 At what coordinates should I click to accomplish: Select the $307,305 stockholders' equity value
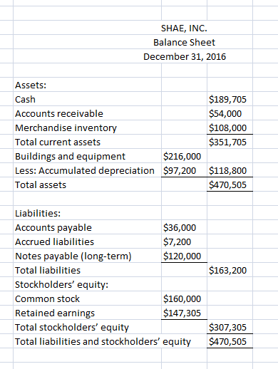(227, 327)
